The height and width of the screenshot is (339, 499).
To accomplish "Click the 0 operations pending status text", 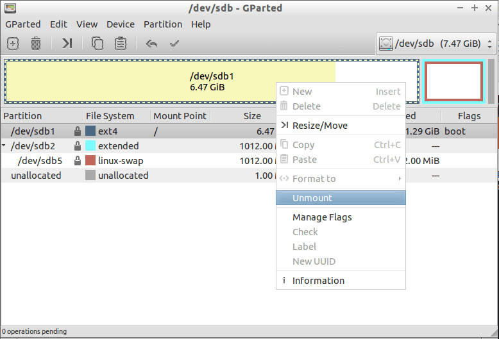I will pyautogui.click(x=35, y=331).
